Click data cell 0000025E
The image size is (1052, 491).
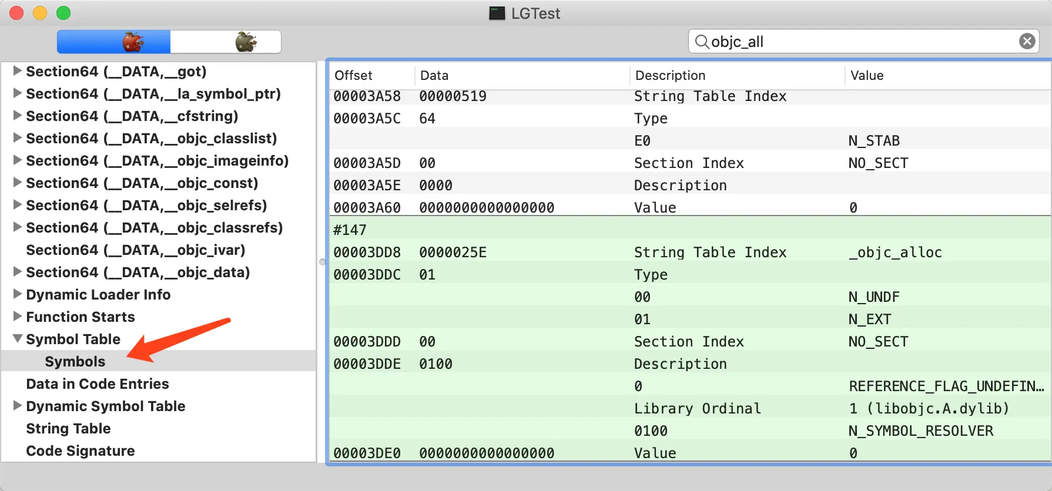pyautogui.click(x=453, y=253)
